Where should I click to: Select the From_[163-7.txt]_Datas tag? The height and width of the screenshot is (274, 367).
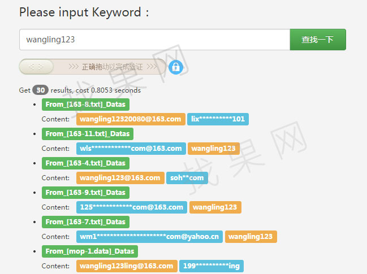(85, 222)
